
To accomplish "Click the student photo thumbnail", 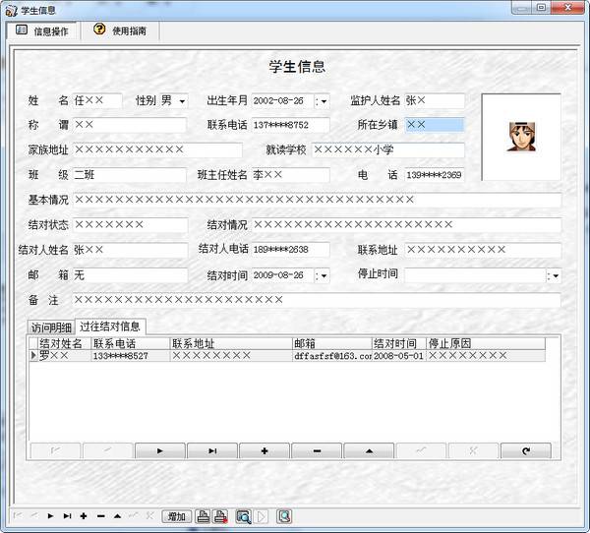I will [520, 135].
